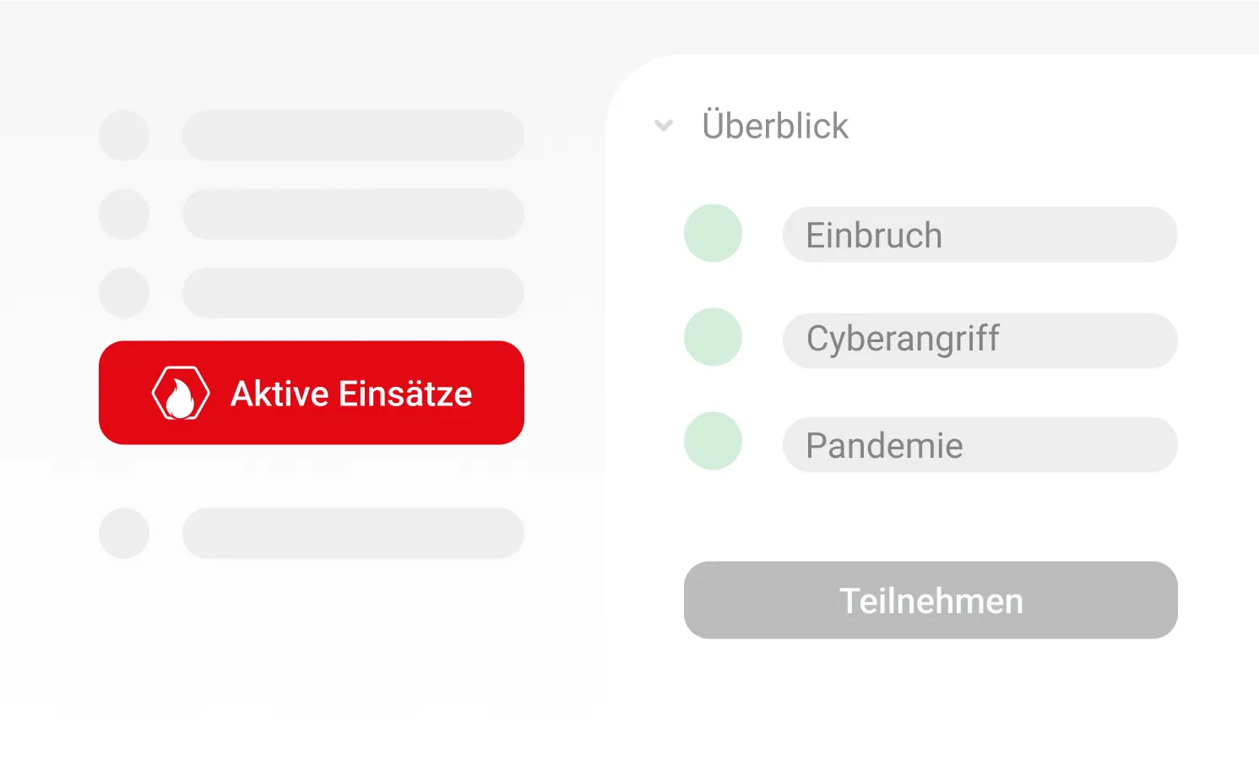Select the green indicator beside Pandemie
Image resolution: width=1259 pixels, height=761 pixels.
pos(713,441)
